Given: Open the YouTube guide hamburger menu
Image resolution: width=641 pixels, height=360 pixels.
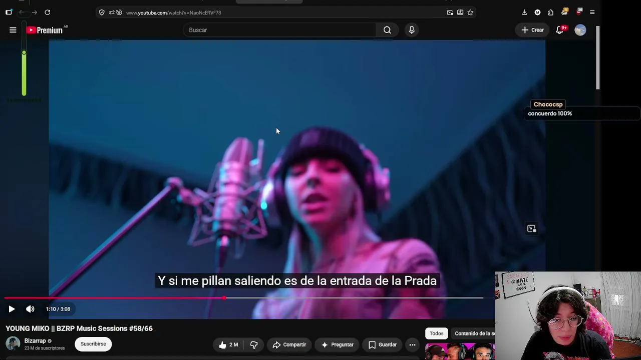Looking at the screenshot, I should point(13,30).
